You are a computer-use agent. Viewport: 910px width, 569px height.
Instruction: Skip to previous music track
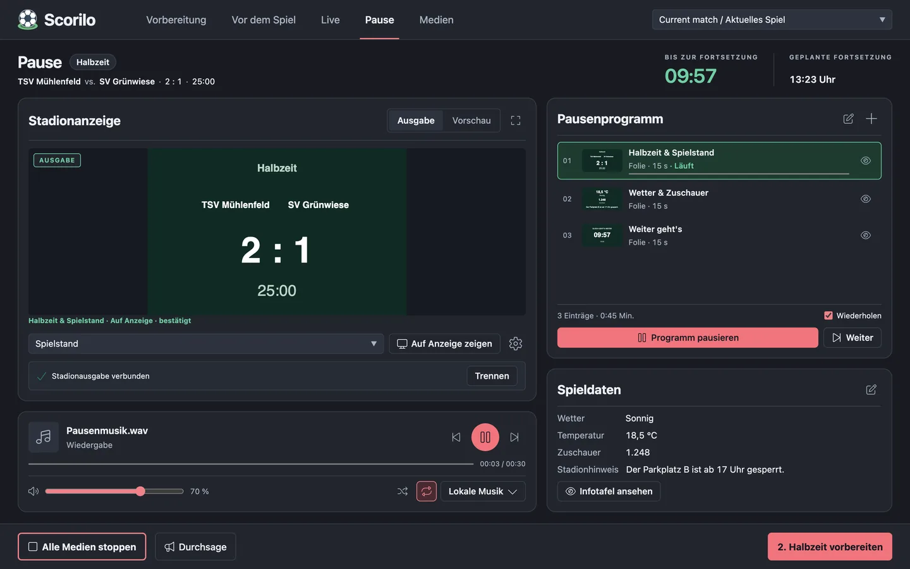pyautogui.click(x=456, y=437)
